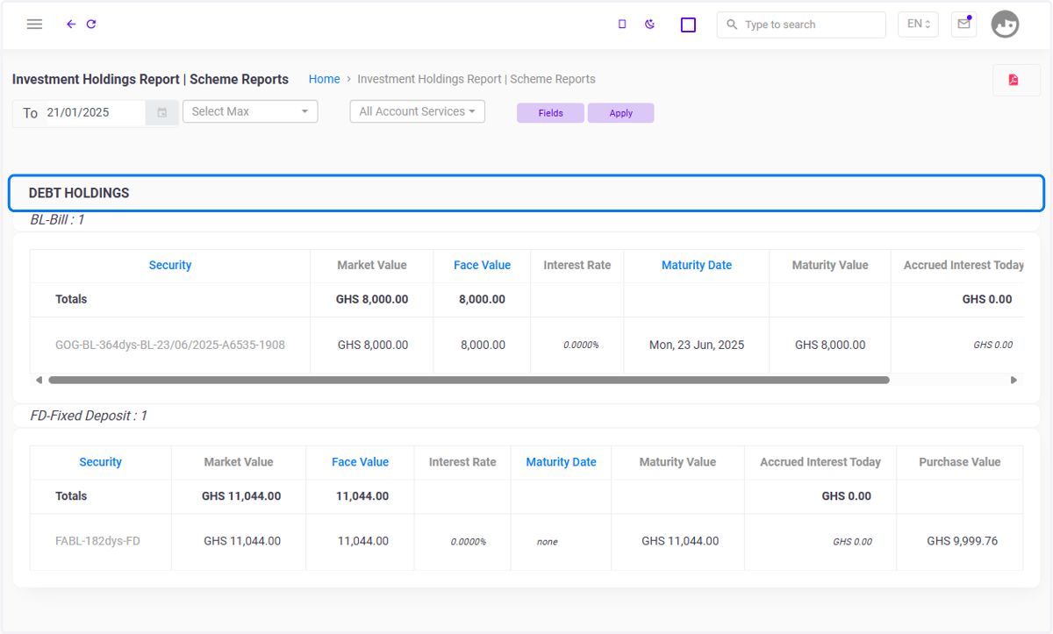
Task: Select the FABL-182dys-FD security row
Action: point(97,541)
